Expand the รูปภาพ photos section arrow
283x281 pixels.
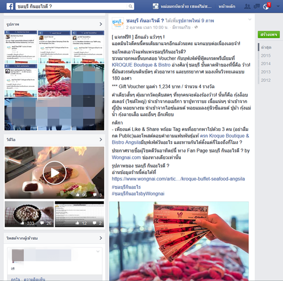(x=101, y=24)
